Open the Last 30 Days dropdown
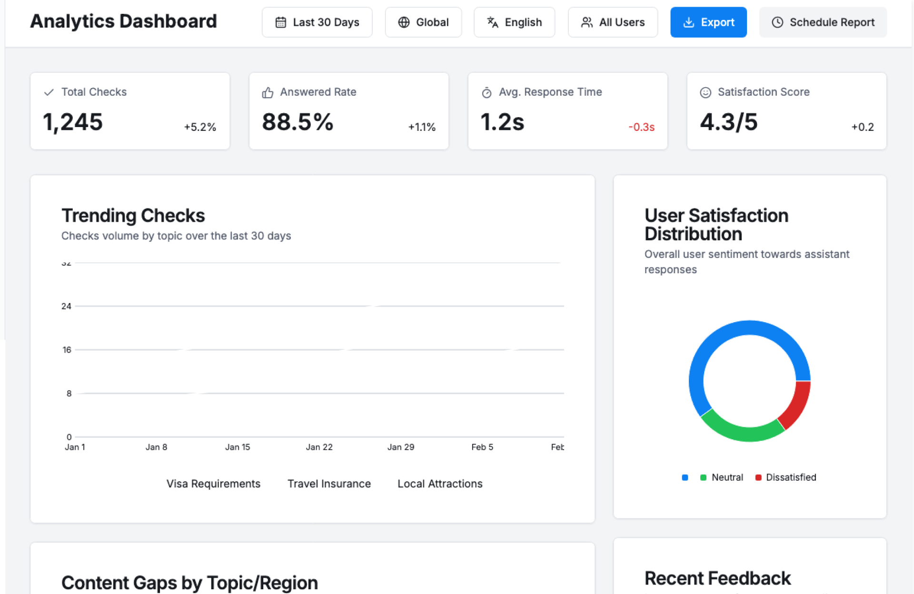914x594 pixels. [317, 22]
